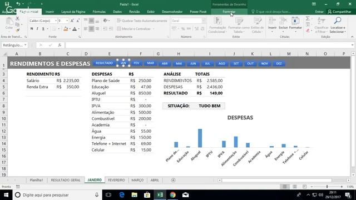The image size is (356, 200).
Task: Collapse the ribbon with chevron
Action: (x=352, y=37)
